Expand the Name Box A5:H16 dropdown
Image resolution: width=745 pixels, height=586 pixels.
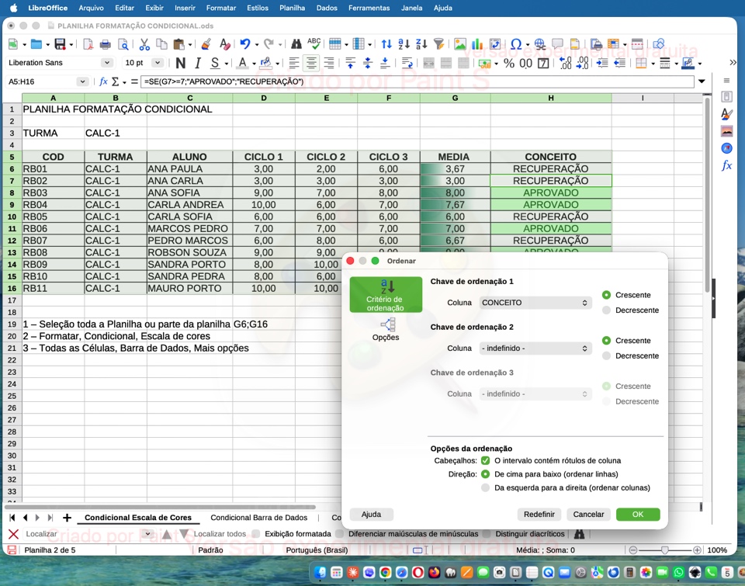point(83,81)
